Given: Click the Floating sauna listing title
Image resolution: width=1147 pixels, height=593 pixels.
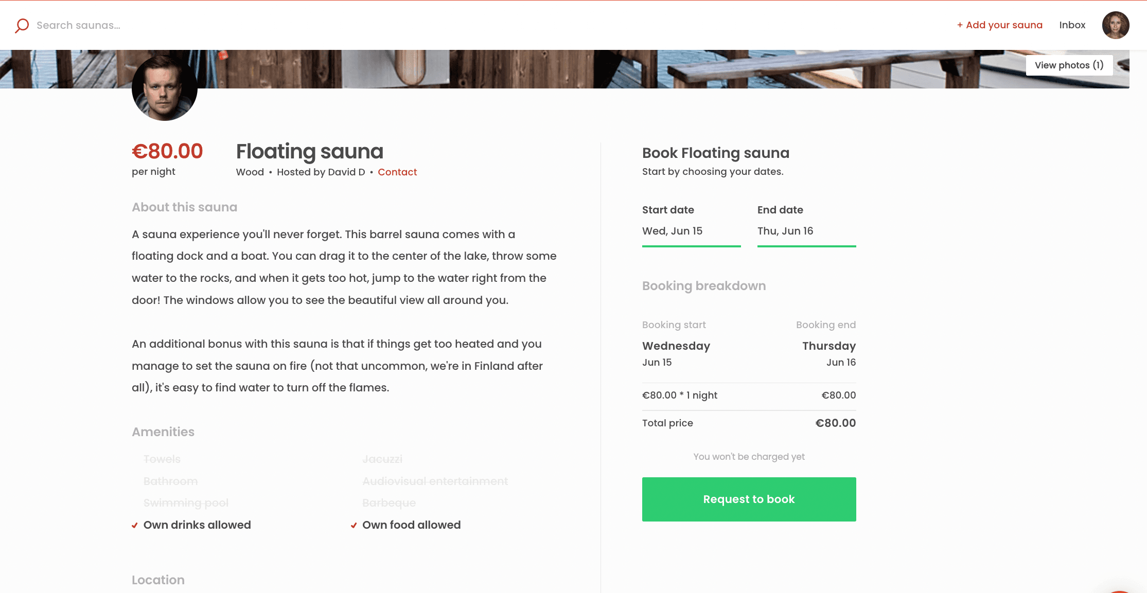Looking at the screenshot, I should (x=309, y=152).
